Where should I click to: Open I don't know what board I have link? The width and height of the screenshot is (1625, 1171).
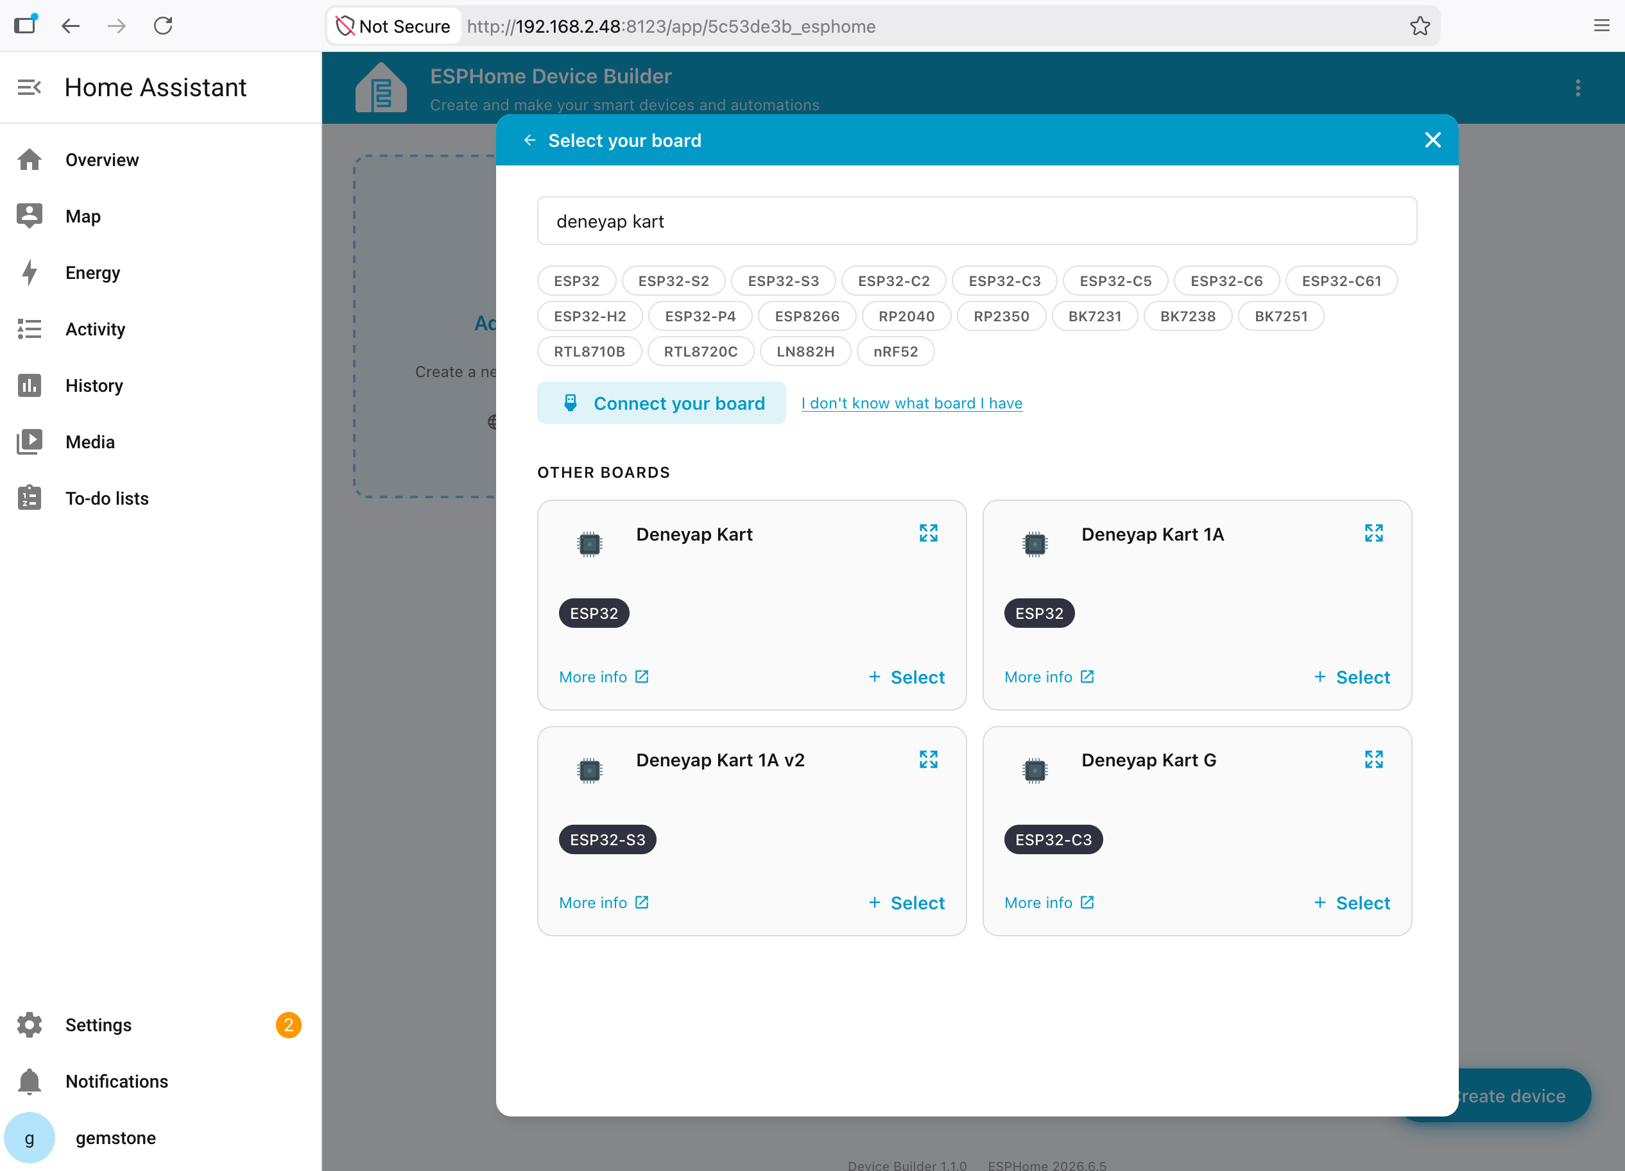coord(911,403)
